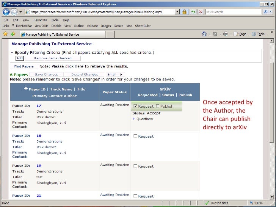Open the 100% zoom level control
Viewport: 276px width, 207px height.
click(x=259, y=203)
